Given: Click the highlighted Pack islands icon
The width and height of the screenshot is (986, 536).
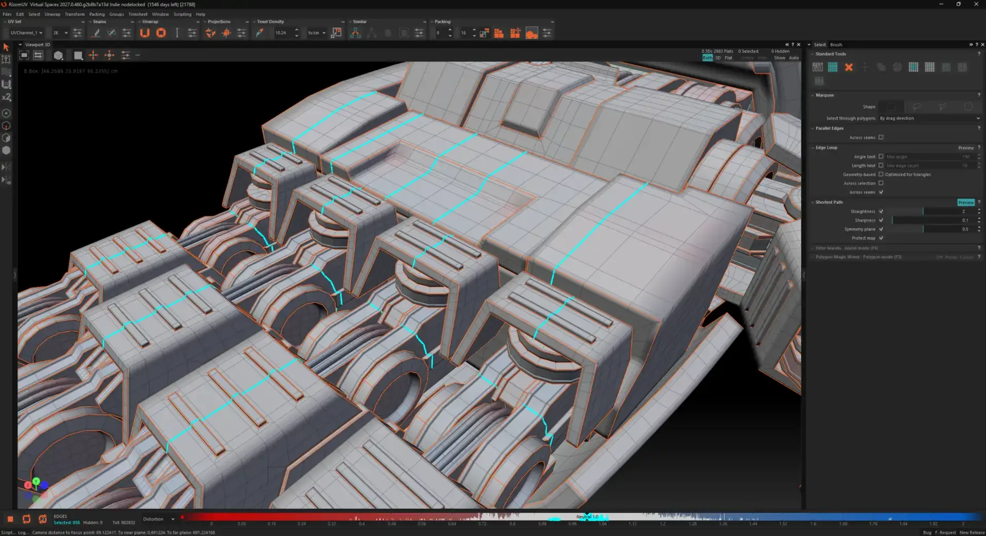Looking at the screenshot, I should click(532, 33).
